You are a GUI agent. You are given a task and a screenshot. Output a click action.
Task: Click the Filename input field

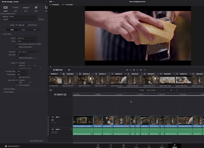[x=23, y=16]
